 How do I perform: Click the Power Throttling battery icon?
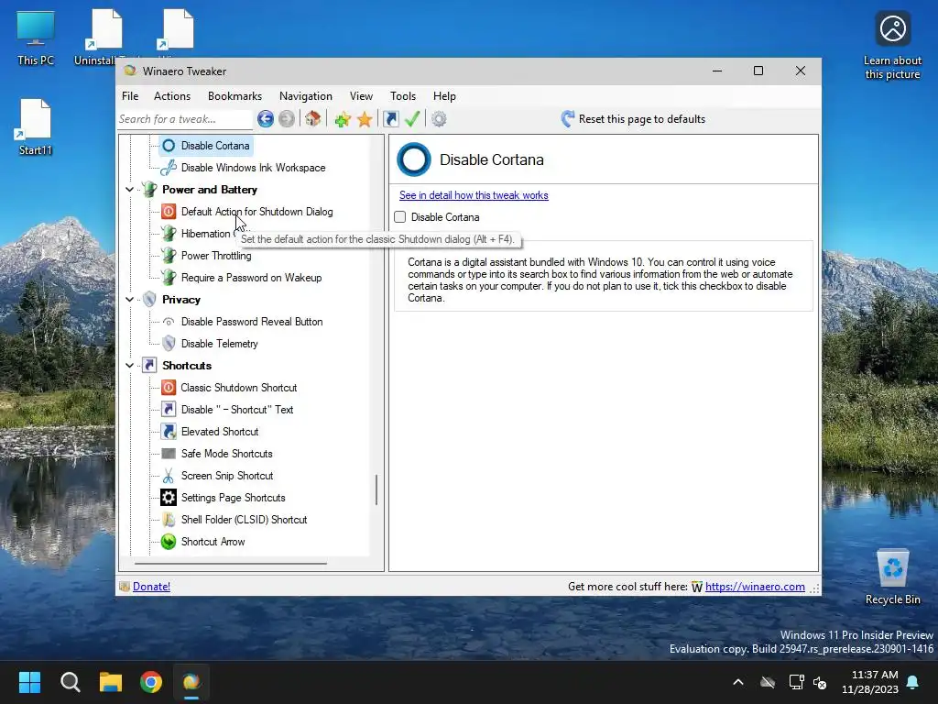point(169,256)
